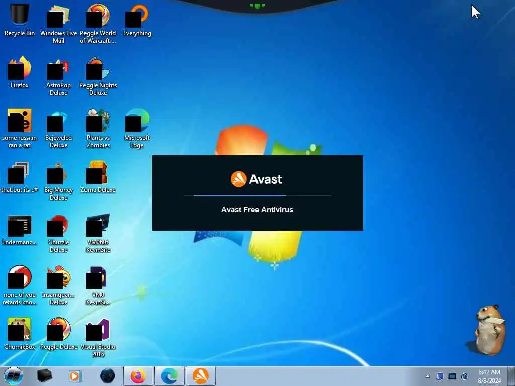Viewport: 515px width, 386px height.
Task: Click the dark connection bar at screen top
Action: pos(257,6)
